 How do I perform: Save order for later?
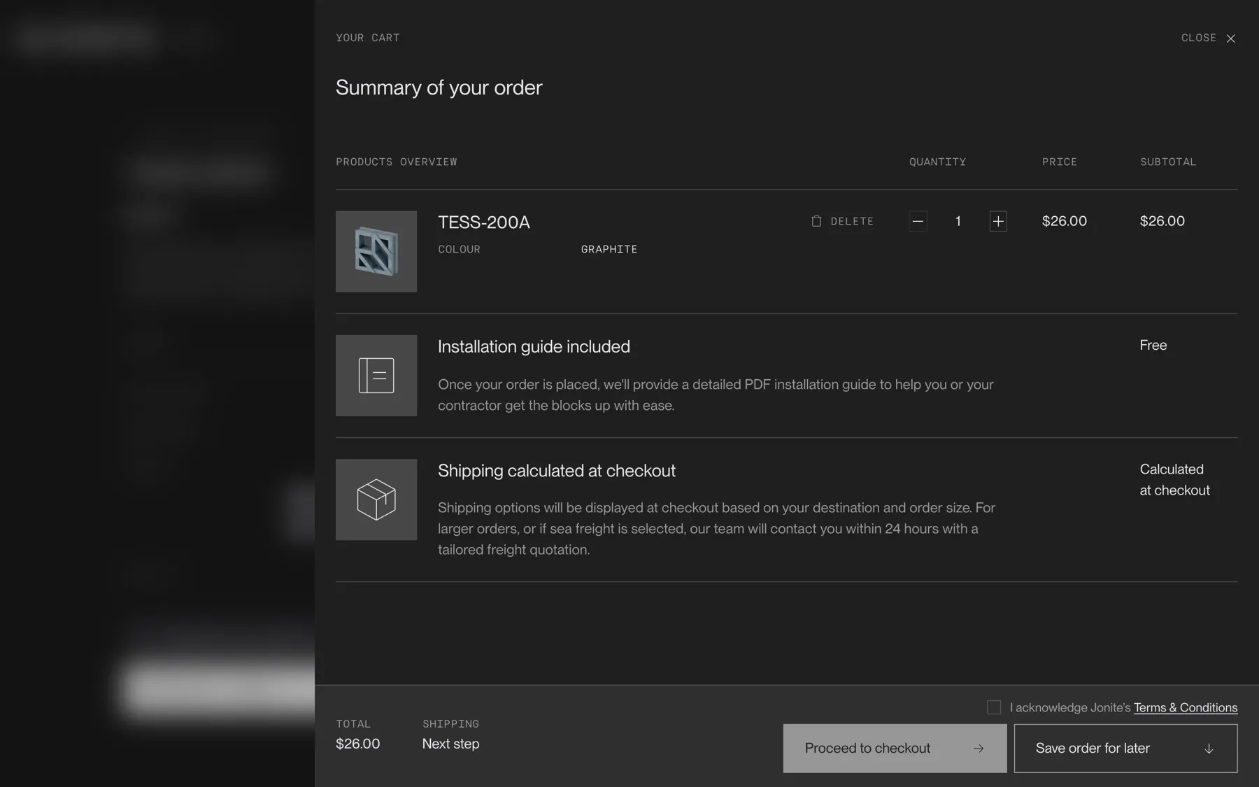tap(1125, 749)
